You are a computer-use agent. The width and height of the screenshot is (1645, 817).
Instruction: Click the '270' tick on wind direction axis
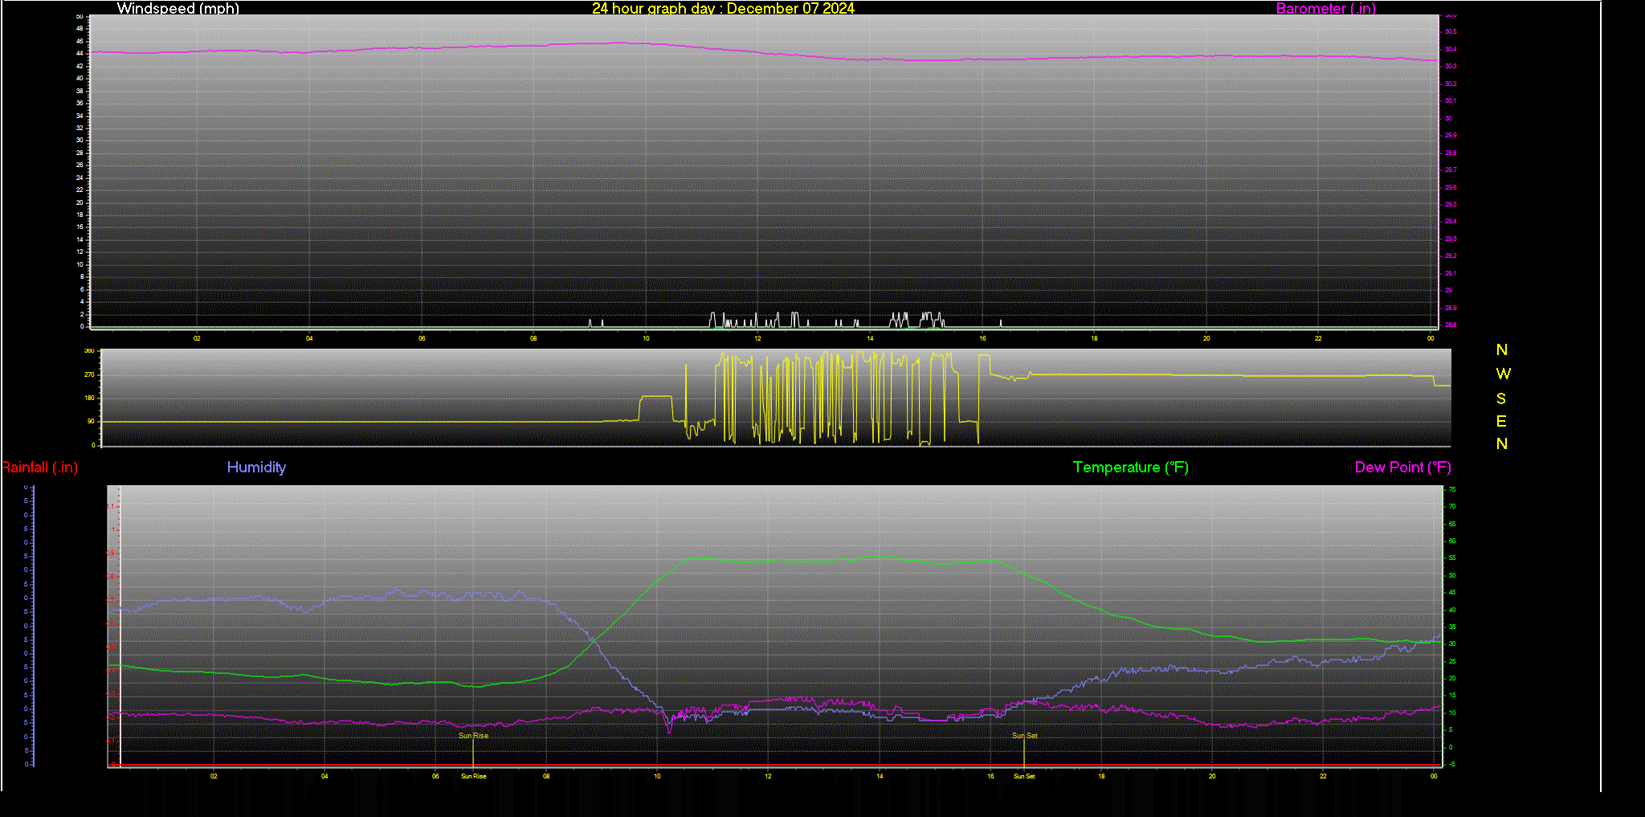[x=89, y=375]
